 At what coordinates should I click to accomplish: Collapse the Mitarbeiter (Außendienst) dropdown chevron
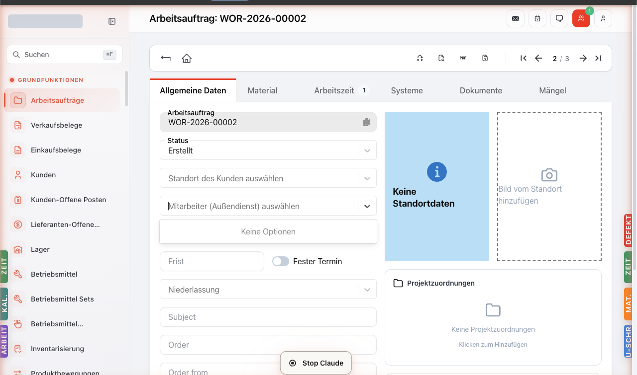click(367, 206)
